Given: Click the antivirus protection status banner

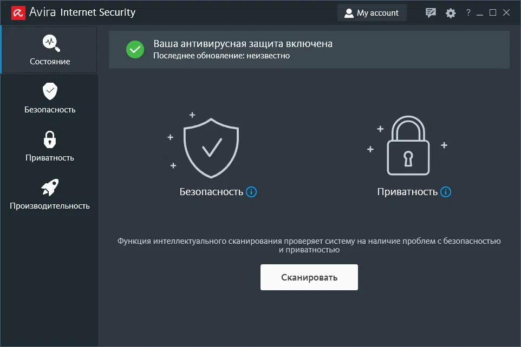Looking at the screenshot, I should (309, 49).
